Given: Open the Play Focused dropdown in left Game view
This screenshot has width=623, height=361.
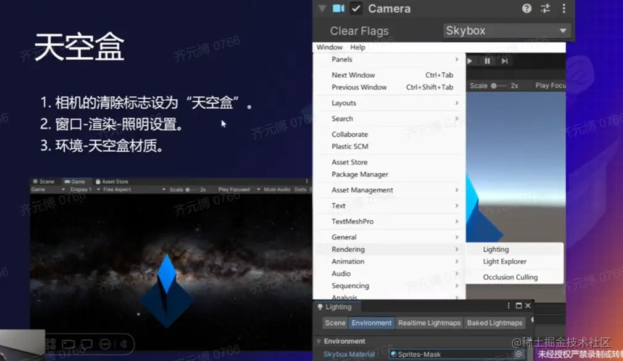Looking at the screenshot, I should pyautogui.click(x=239, y=189).
